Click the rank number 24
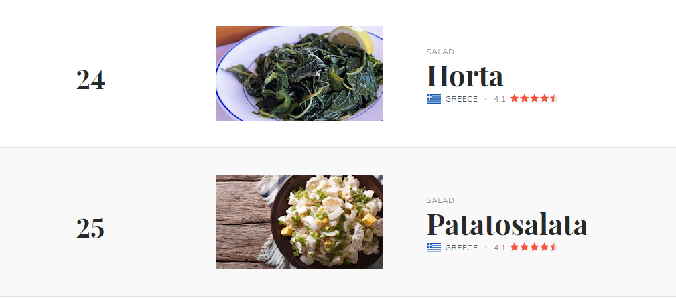The width and height of the screenshot is (676, 298). [90, 80]
